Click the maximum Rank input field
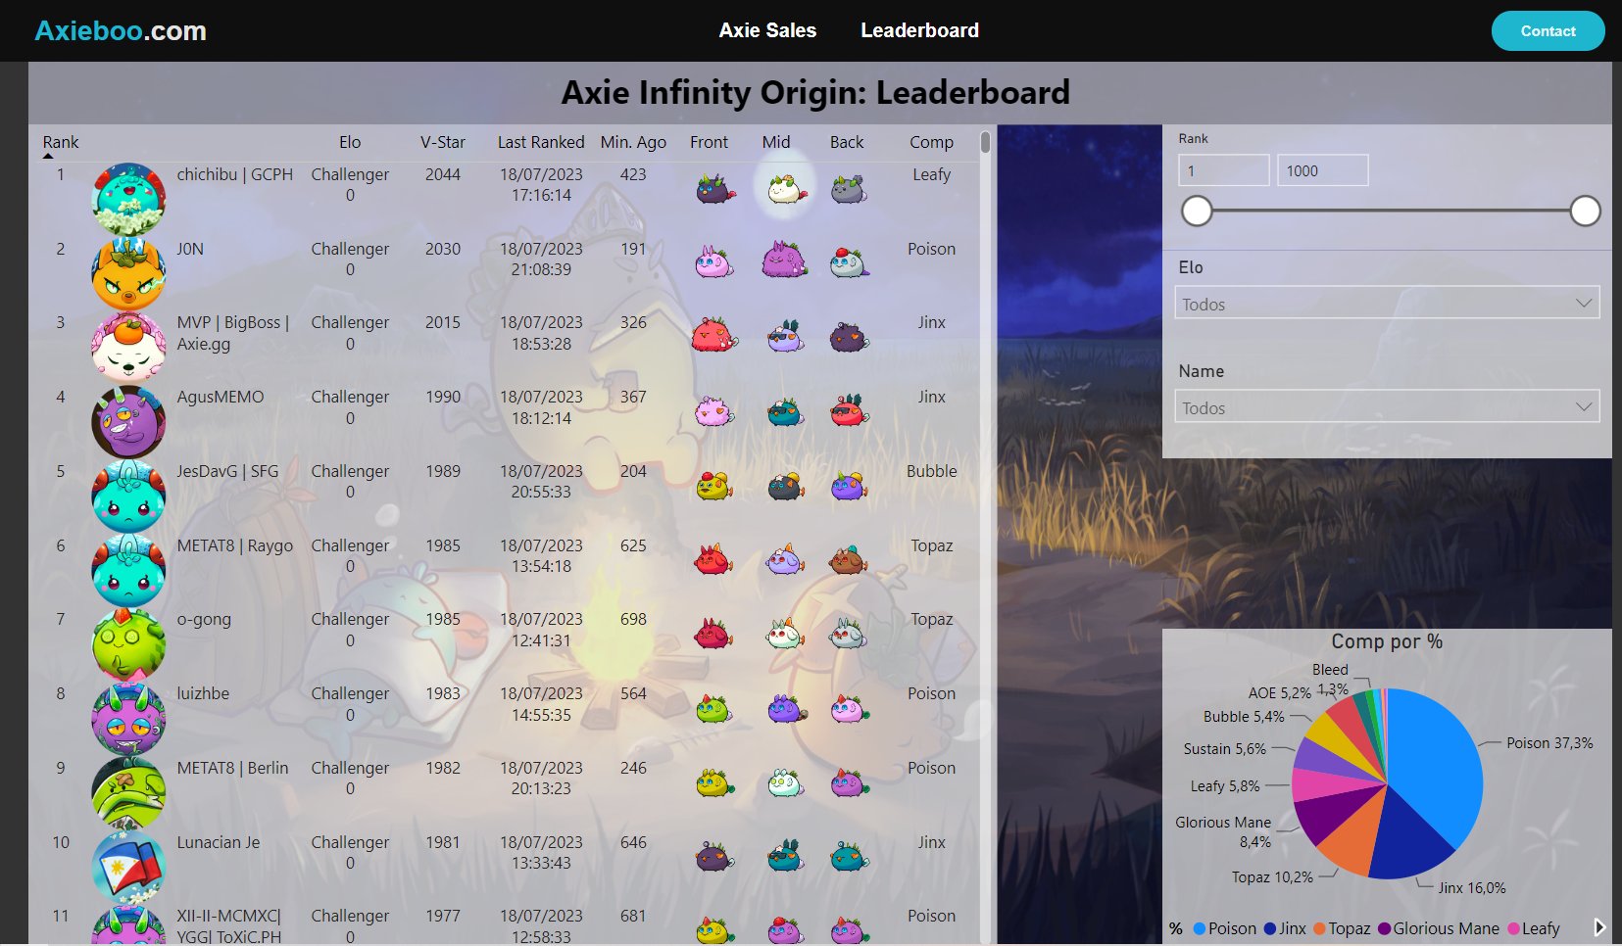 pyautogui.click(x=1323, y=170)
